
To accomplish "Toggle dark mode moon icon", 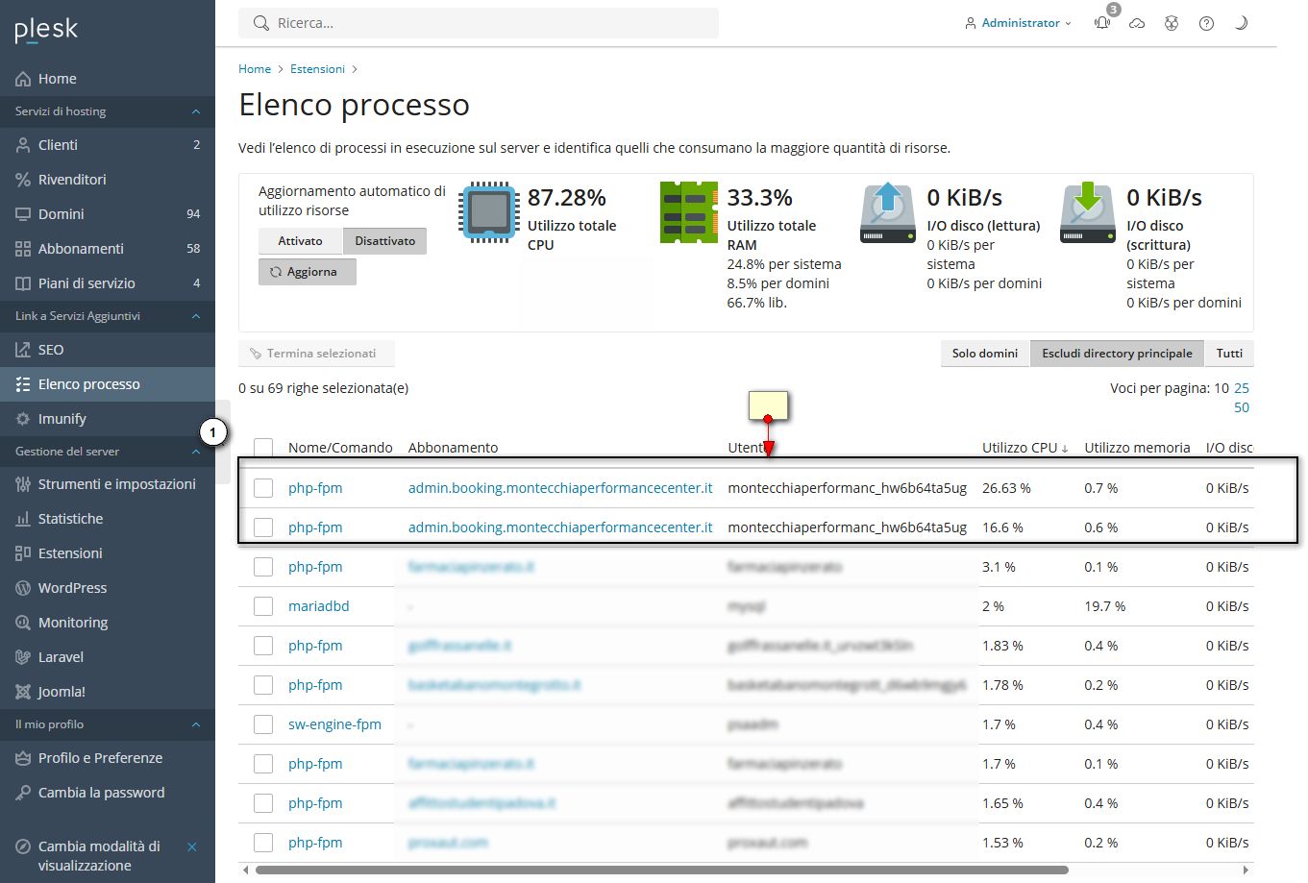I will click(1241, 23).
